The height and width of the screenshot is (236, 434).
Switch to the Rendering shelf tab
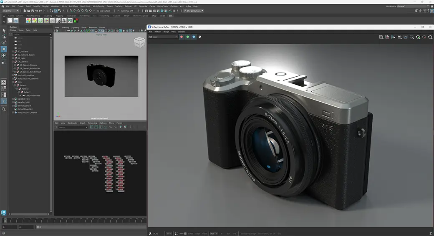pos(85,16)
